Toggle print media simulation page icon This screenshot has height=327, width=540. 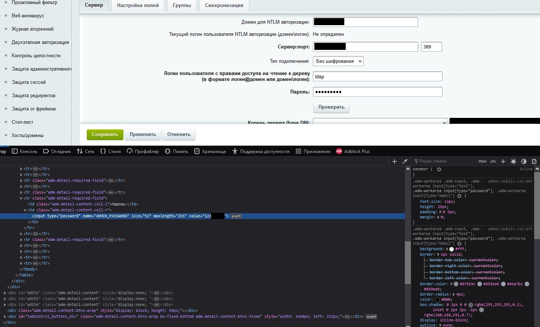tap(534, 161)
